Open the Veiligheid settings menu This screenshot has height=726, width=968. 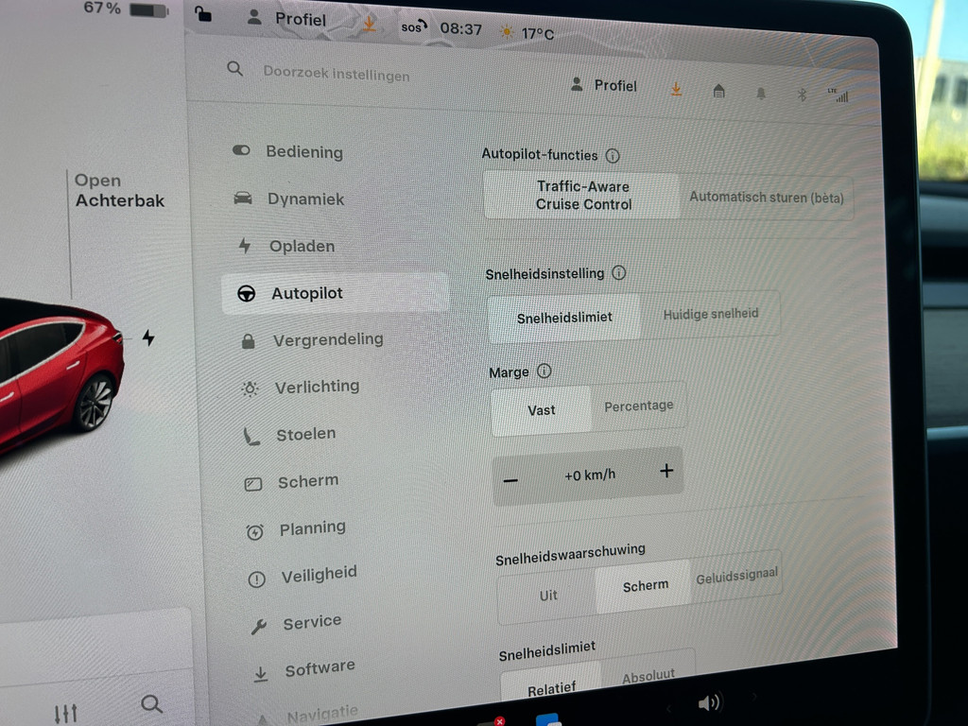click(302, 576)
